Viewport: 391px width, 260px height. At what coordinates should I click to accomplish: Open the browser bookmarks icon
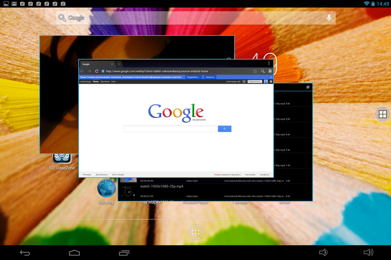[270, 71]
